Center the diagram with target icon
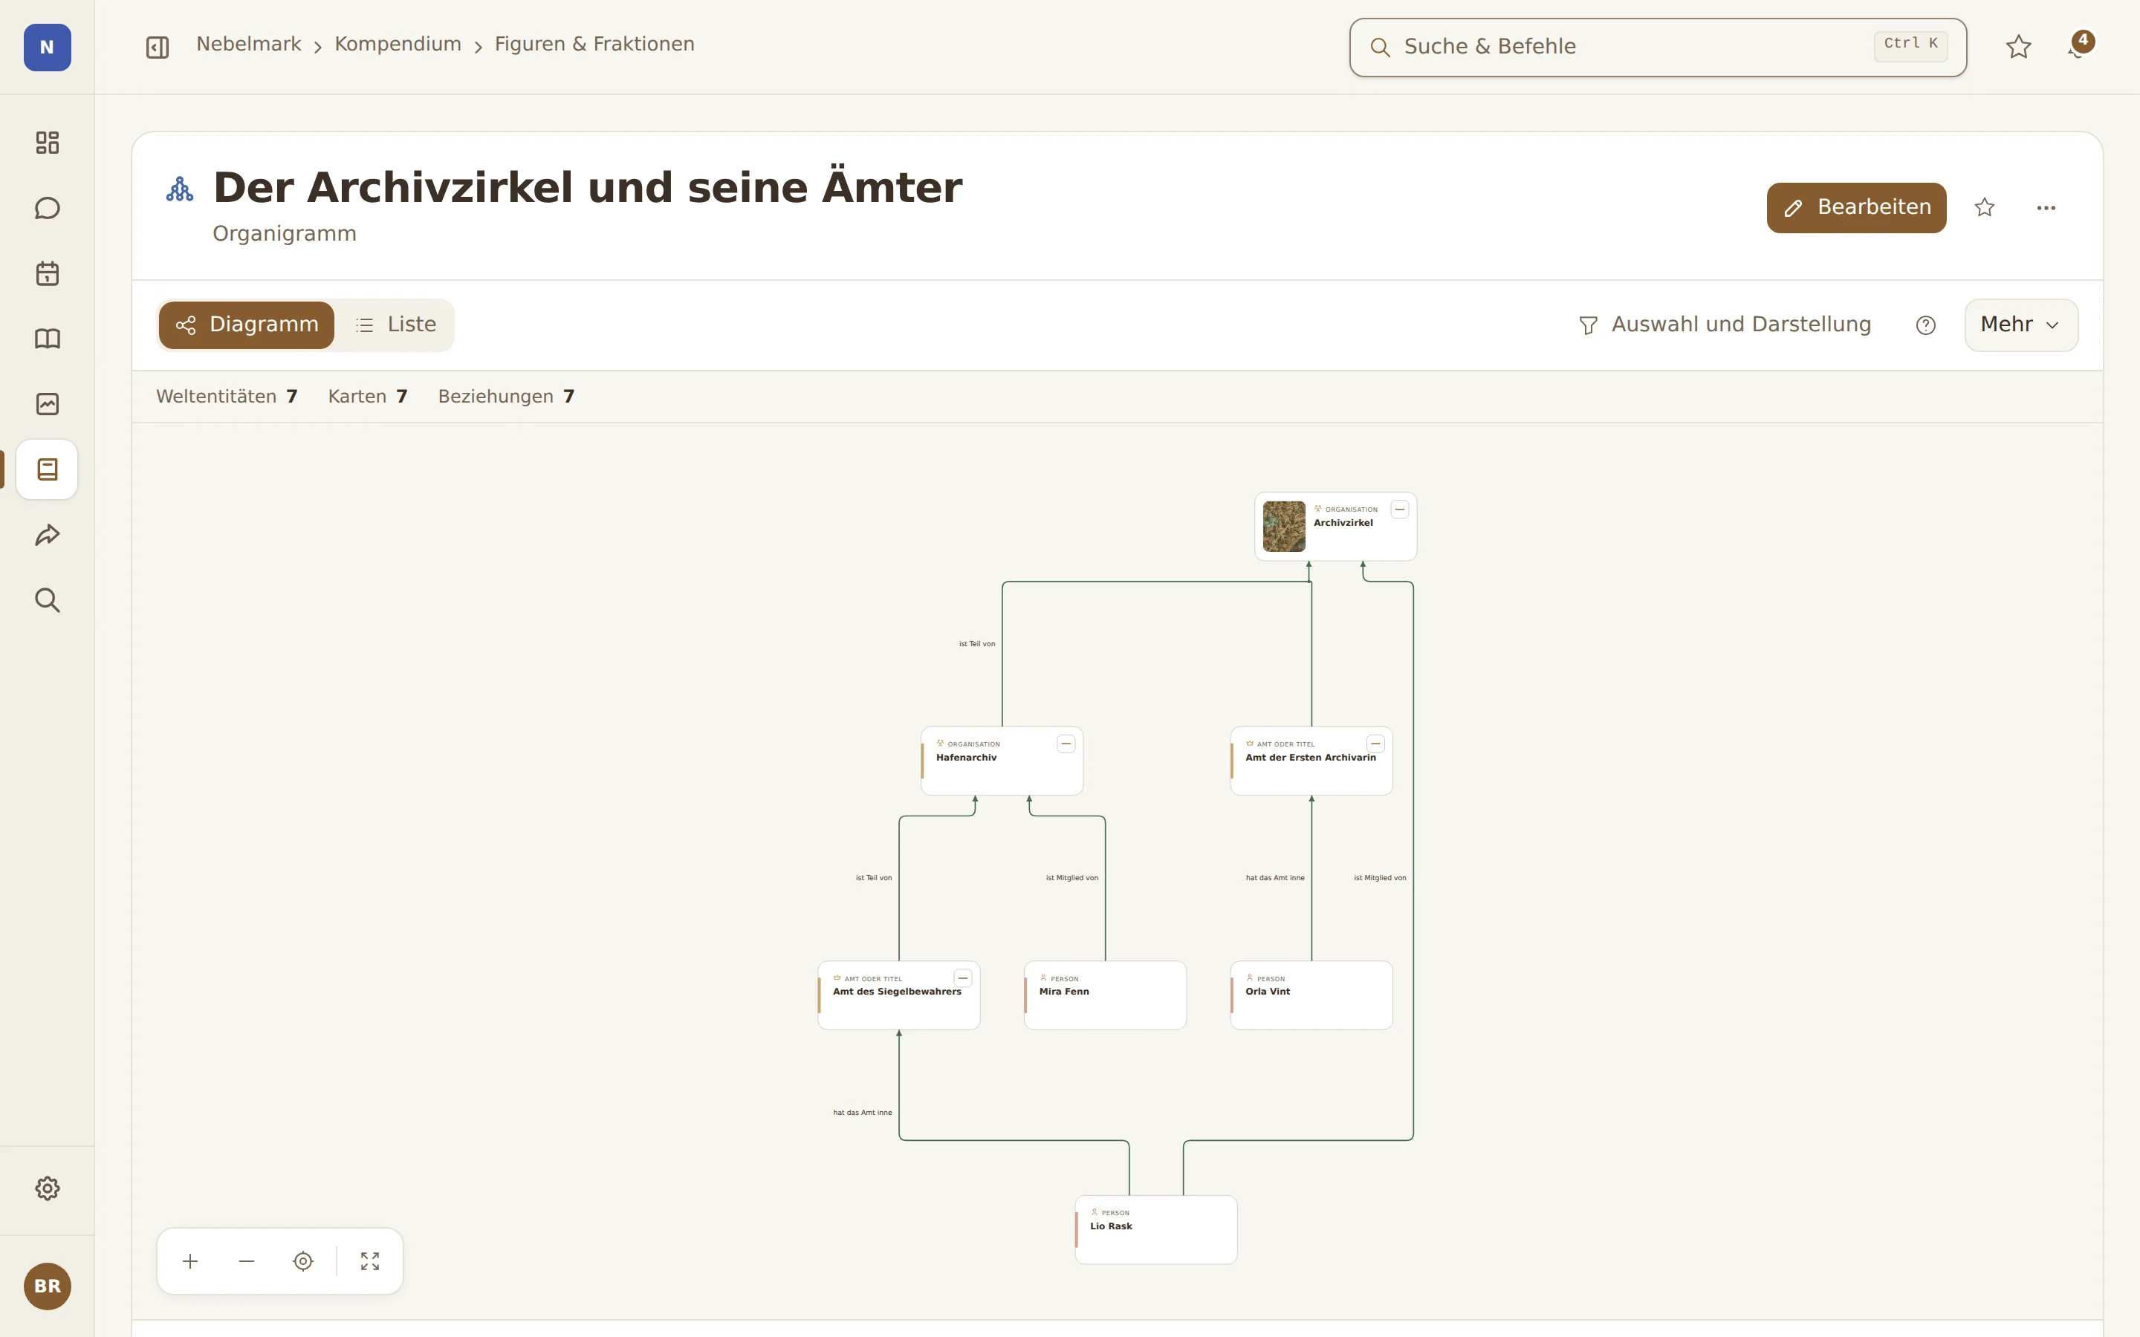 (x=303, y=1261)
